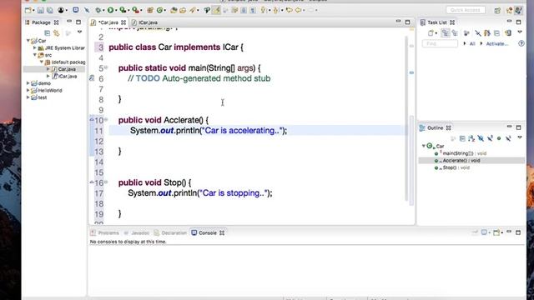
Task: Click the Save All toolbar icon
Action: [50, 10]
